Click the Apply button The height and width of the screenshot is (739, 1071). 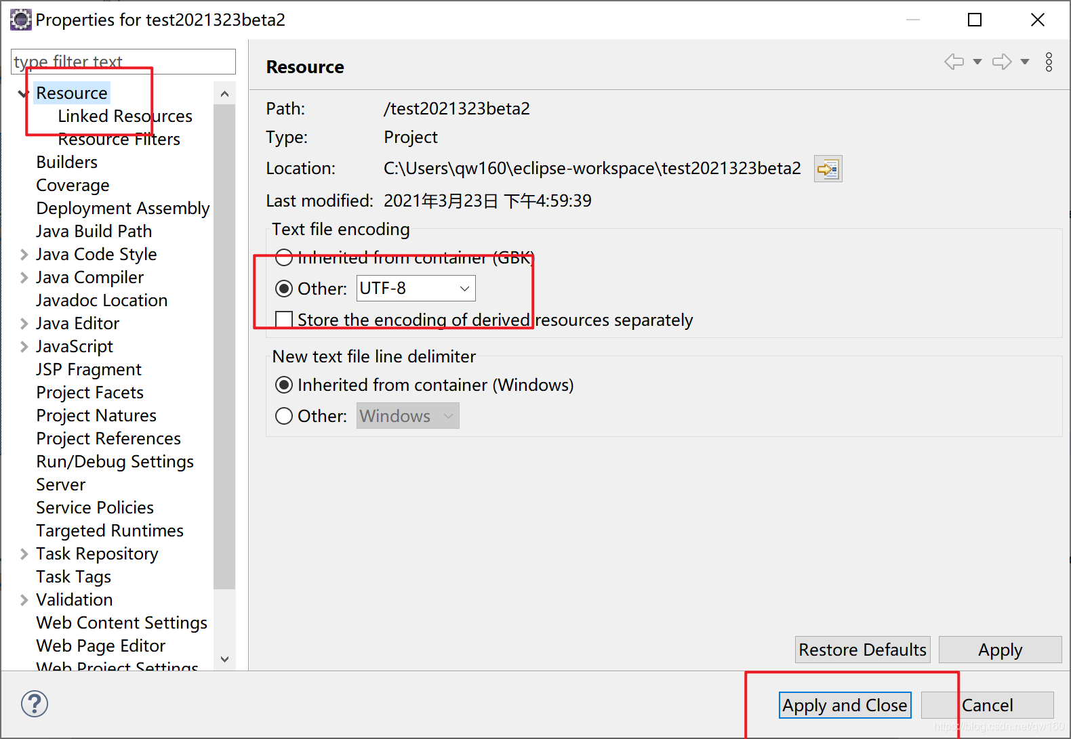1000,650
